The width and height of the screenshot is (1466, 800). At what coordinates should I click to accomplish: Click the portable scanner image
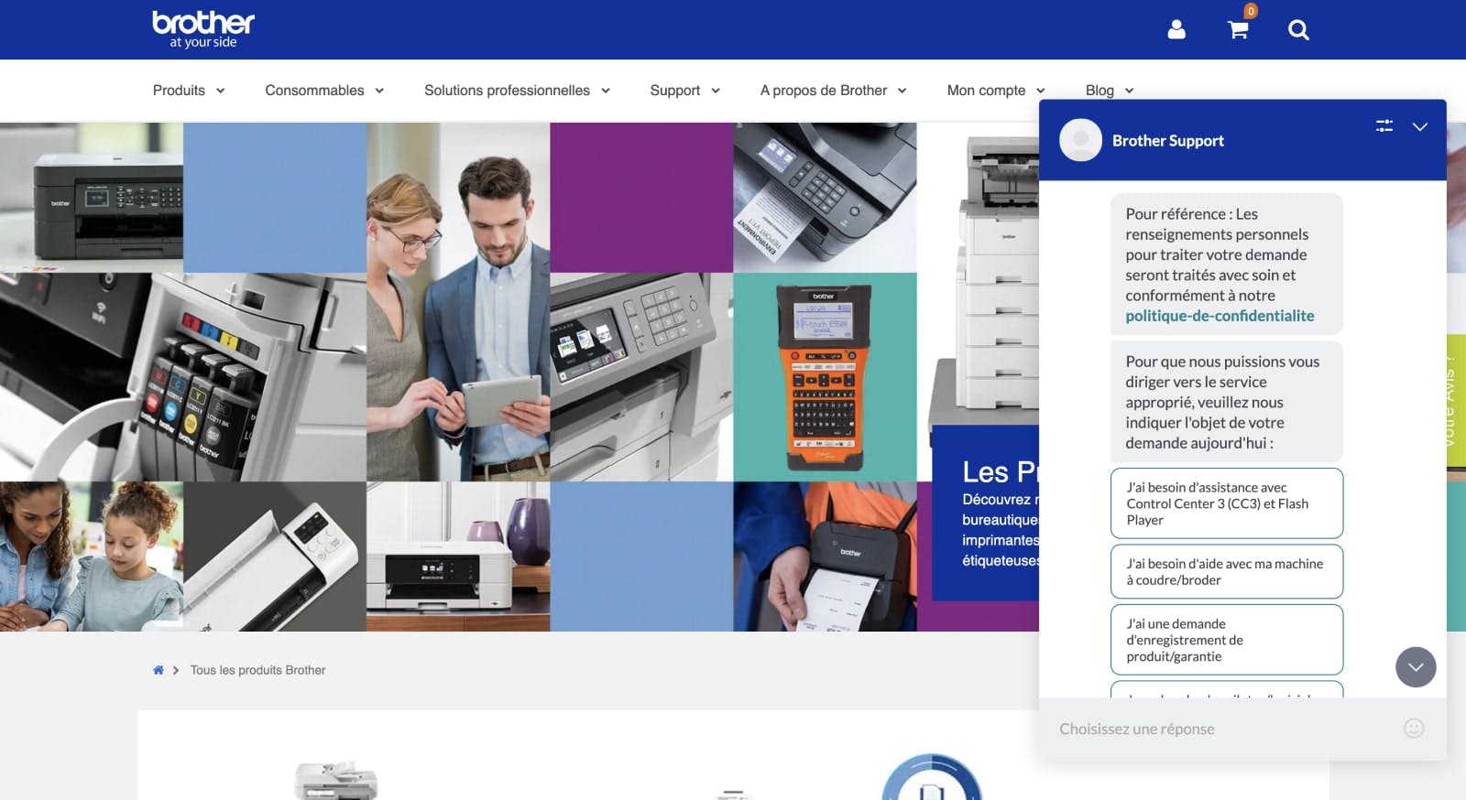coord(275,557)
